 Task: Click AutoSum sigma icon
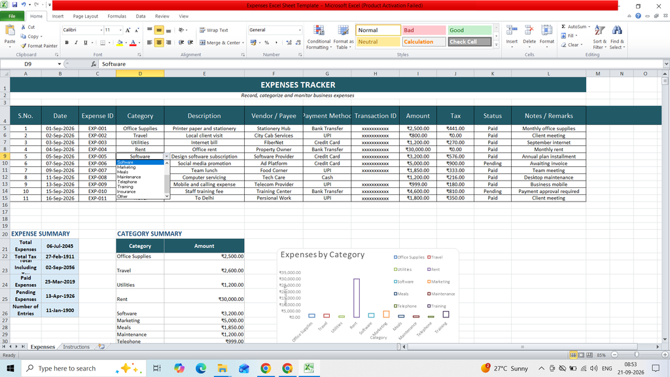point(563,26)
